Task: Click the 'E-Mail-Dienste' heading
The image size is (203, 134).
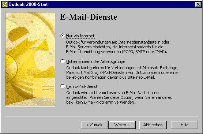Action: click(x=89, y=17)
